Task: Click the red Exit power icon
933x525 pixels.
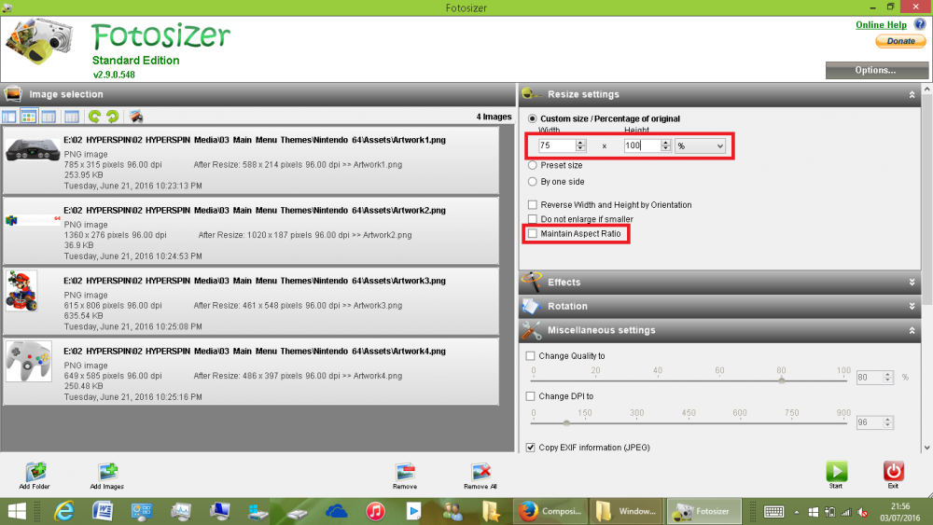Action: (893, 475)
